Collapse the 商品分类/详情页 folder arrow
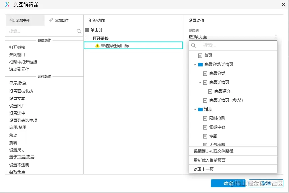The height and width of the screenshot is (193, 289). click(x=195, y=64)
